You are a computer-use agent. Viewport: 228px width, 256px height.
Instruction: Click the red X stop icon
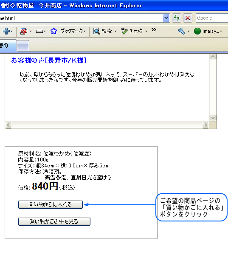[188, 18]
